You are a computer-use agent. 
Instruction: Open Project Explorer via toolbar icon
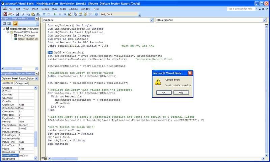pyautogui.click(x=75, y=14)
